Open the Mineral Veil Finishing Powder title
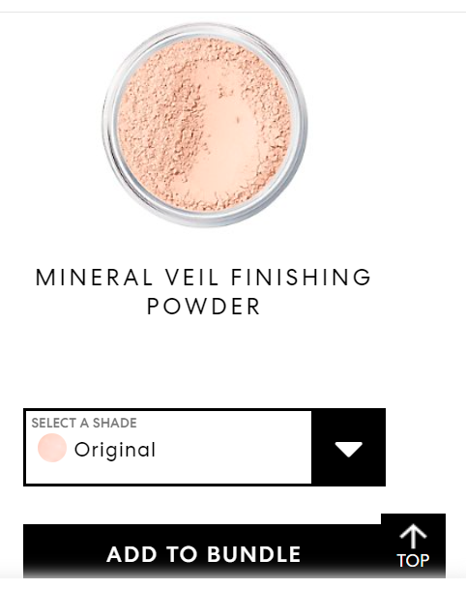This screenshot has width=466, height=589. (x=203, y=291)
